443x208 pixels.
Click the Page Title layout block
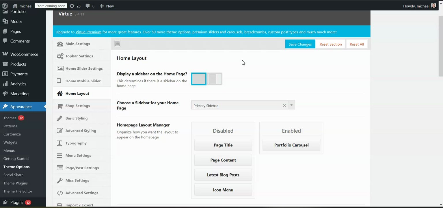(x=223, y=145)
